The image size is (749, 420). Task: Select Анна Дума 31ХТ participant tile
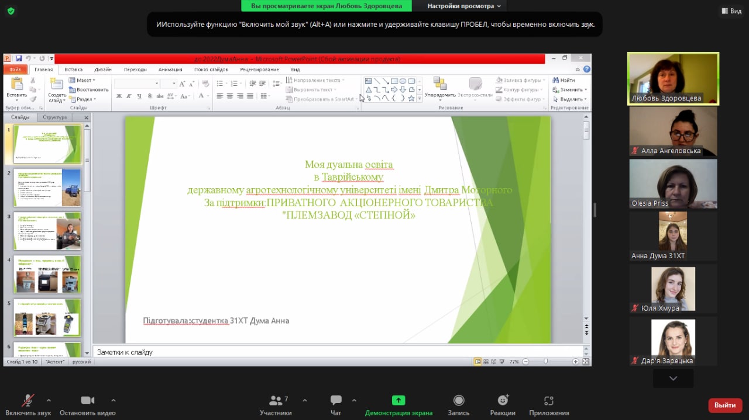673,235
